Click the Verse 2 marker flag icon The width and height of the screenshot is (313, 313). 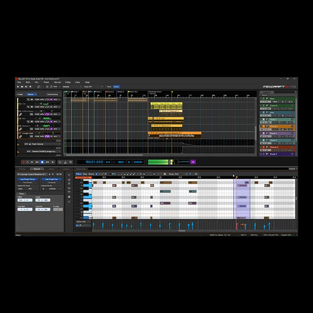point(267,140)
